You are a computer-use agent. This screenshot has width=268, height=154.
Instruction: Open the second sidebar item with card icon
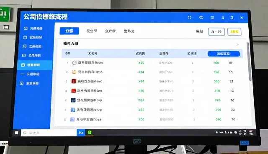[33, 37]
